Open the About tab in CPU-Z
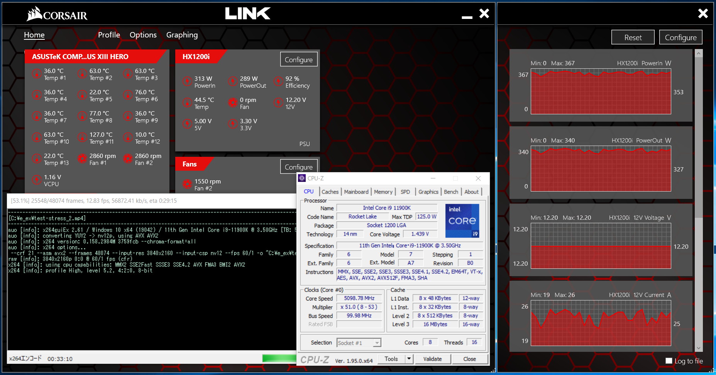 (x=471, y=192)
